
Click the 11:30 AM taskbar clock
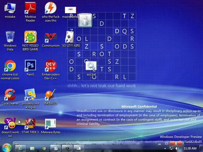(190, 148)
